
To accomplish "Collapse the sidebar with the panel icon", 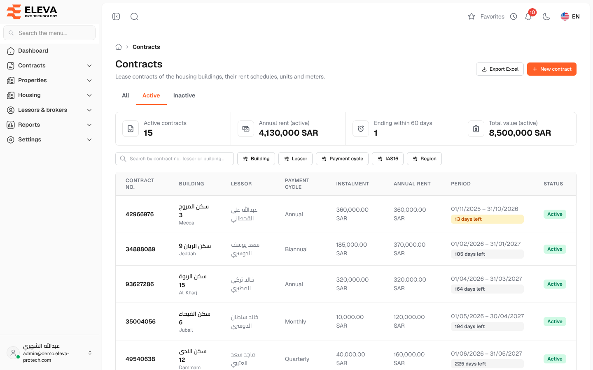I will (x=116, y=16).
